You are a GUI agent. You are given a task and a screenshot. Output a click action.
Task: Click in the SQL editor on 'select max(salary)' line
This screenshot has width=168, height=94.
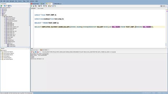(49, 19)
